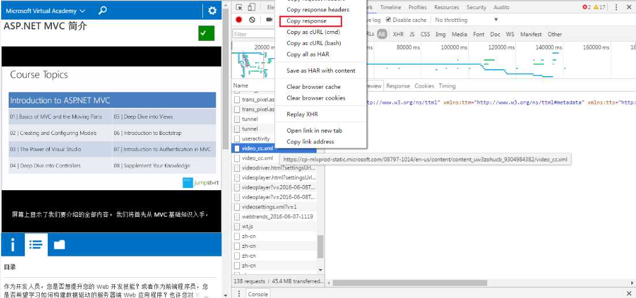The width and height of the screenshot is (636, 298).
Task: Filter requests by Font type
Action: click(x=479, y=35)
